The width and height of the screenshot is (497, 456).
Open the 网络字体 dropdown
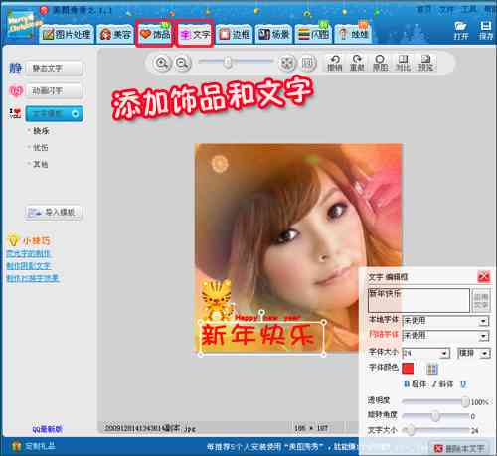(445, 336)
